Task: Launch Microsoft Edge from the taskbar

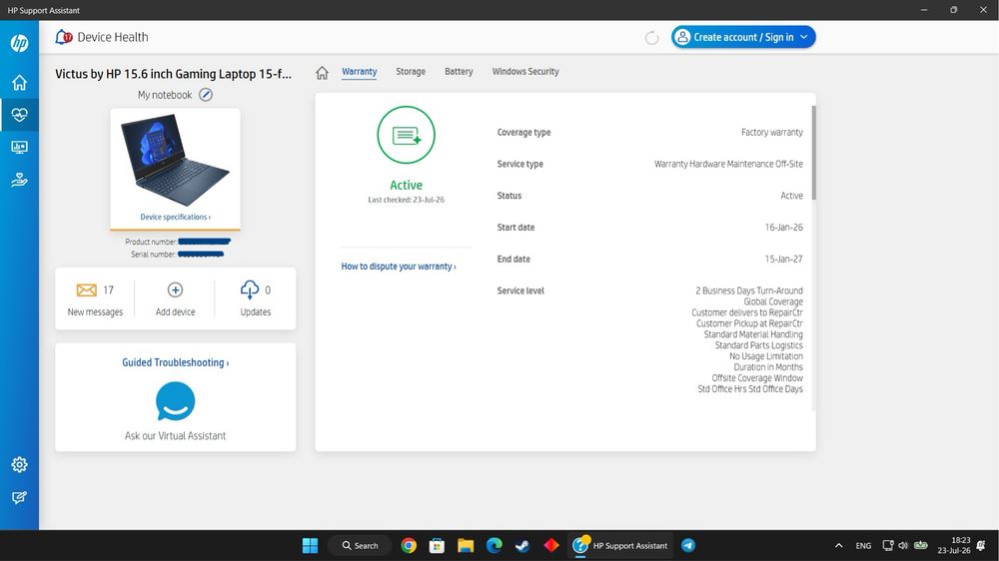Action: (495, 546)
